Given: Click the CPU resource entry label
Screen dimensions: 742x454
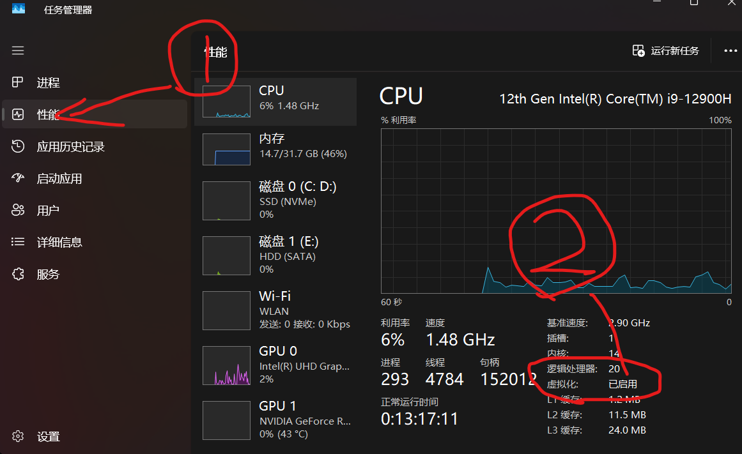Looking at the screenshot, I should coord(272,90).
